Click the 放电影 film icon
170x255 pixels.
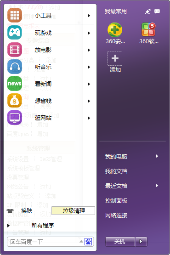coord(15,50)
